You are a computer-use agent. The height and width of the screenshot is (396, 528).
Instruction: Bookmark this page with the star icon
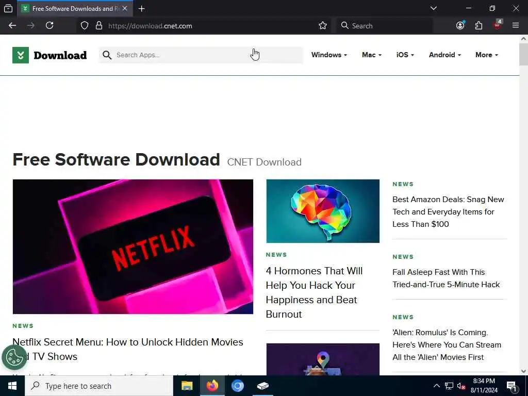pyautogui.click(x=323, y=26)
